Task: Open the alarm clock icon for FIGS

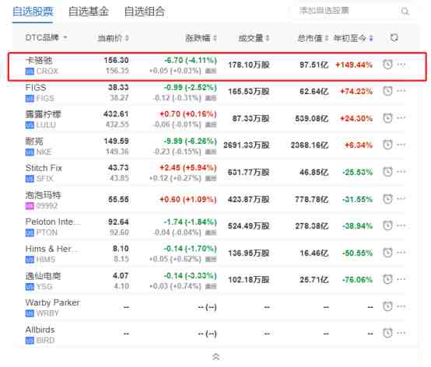Action: coord(387,91)
